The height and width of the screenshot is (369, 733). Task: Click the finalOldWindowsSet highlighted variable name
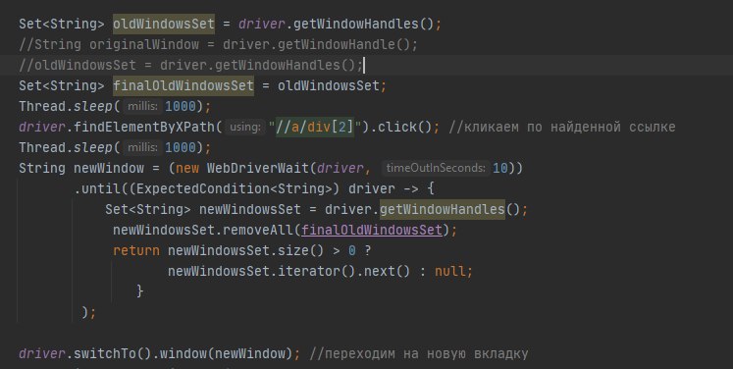[x=183, y=85]
